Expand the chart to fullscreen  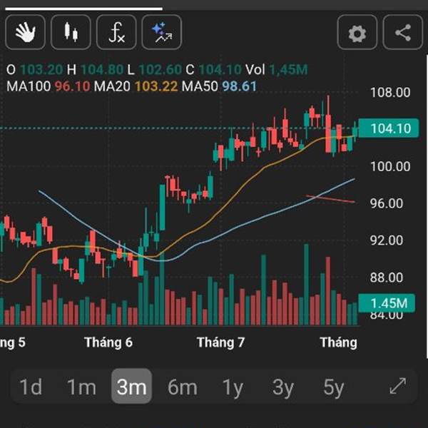pyautogui.click(x=398, y=386)
